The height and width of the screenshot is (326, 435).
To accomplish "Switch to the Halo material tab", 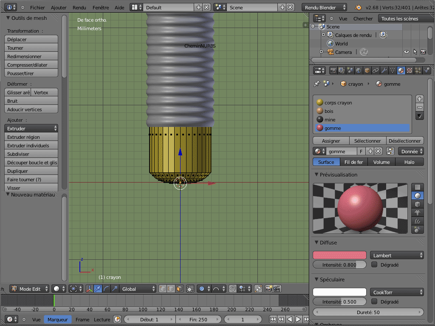I will pyautogui.click(x=410, y=162).
